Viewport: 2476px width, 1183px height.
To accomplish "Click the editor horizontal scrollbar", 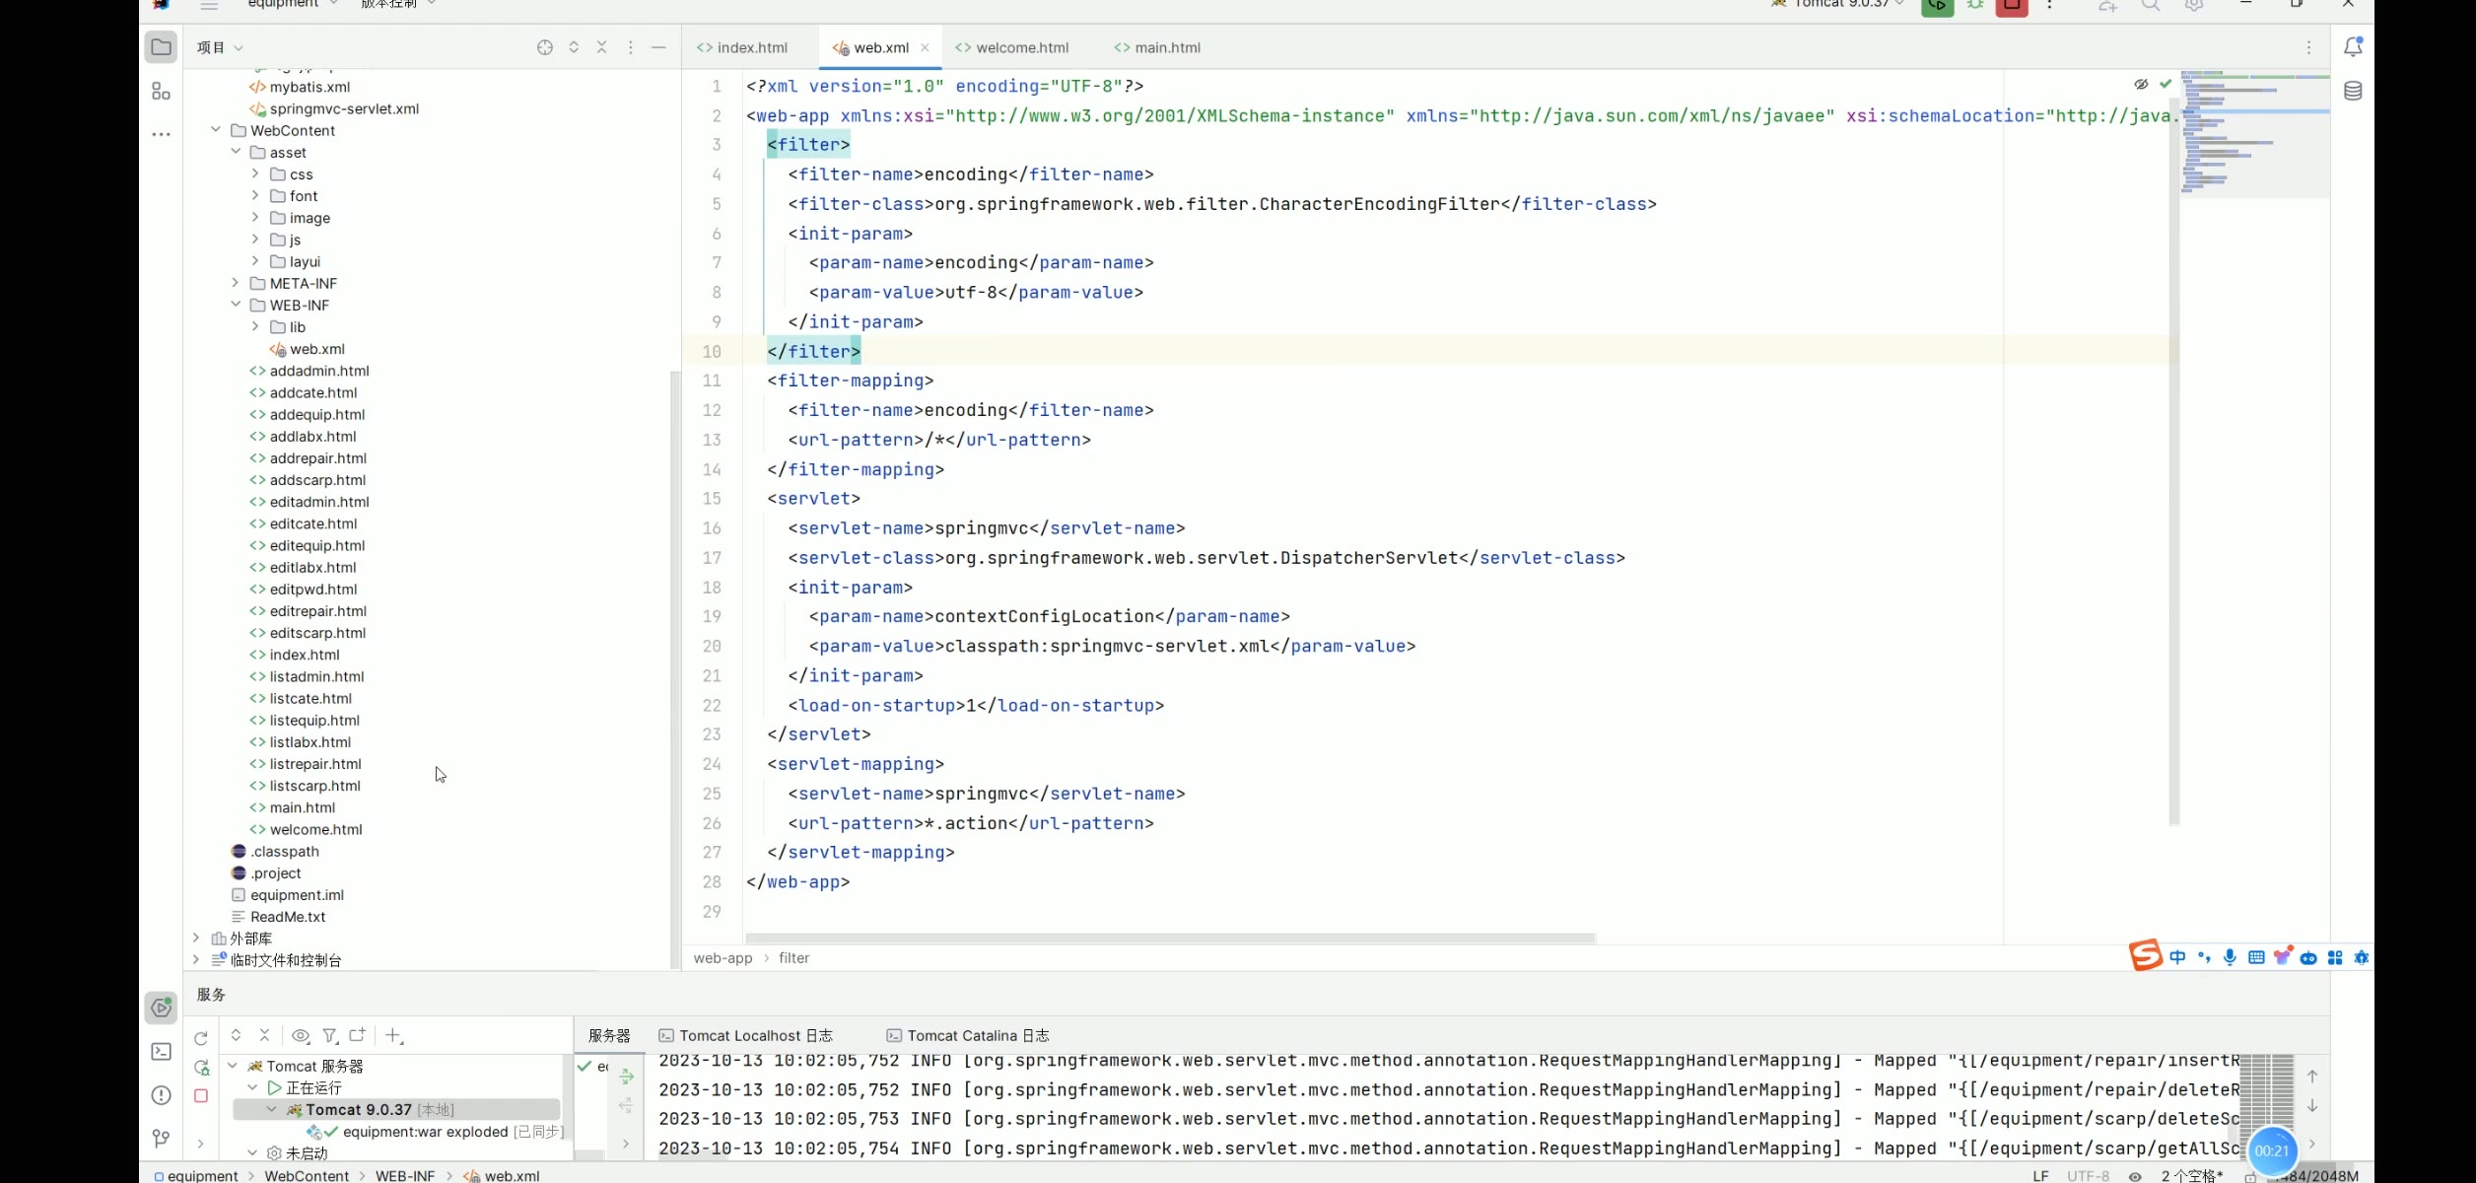I will click(1170, 939).
